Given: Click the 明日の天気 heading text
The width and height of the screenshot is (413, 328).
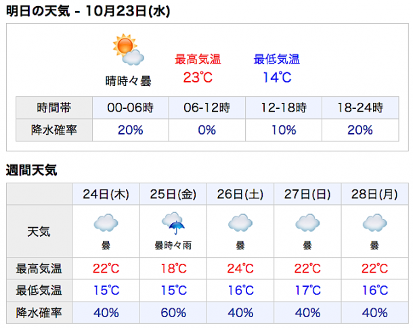Looking at the screenshot, I should point(38,11).
